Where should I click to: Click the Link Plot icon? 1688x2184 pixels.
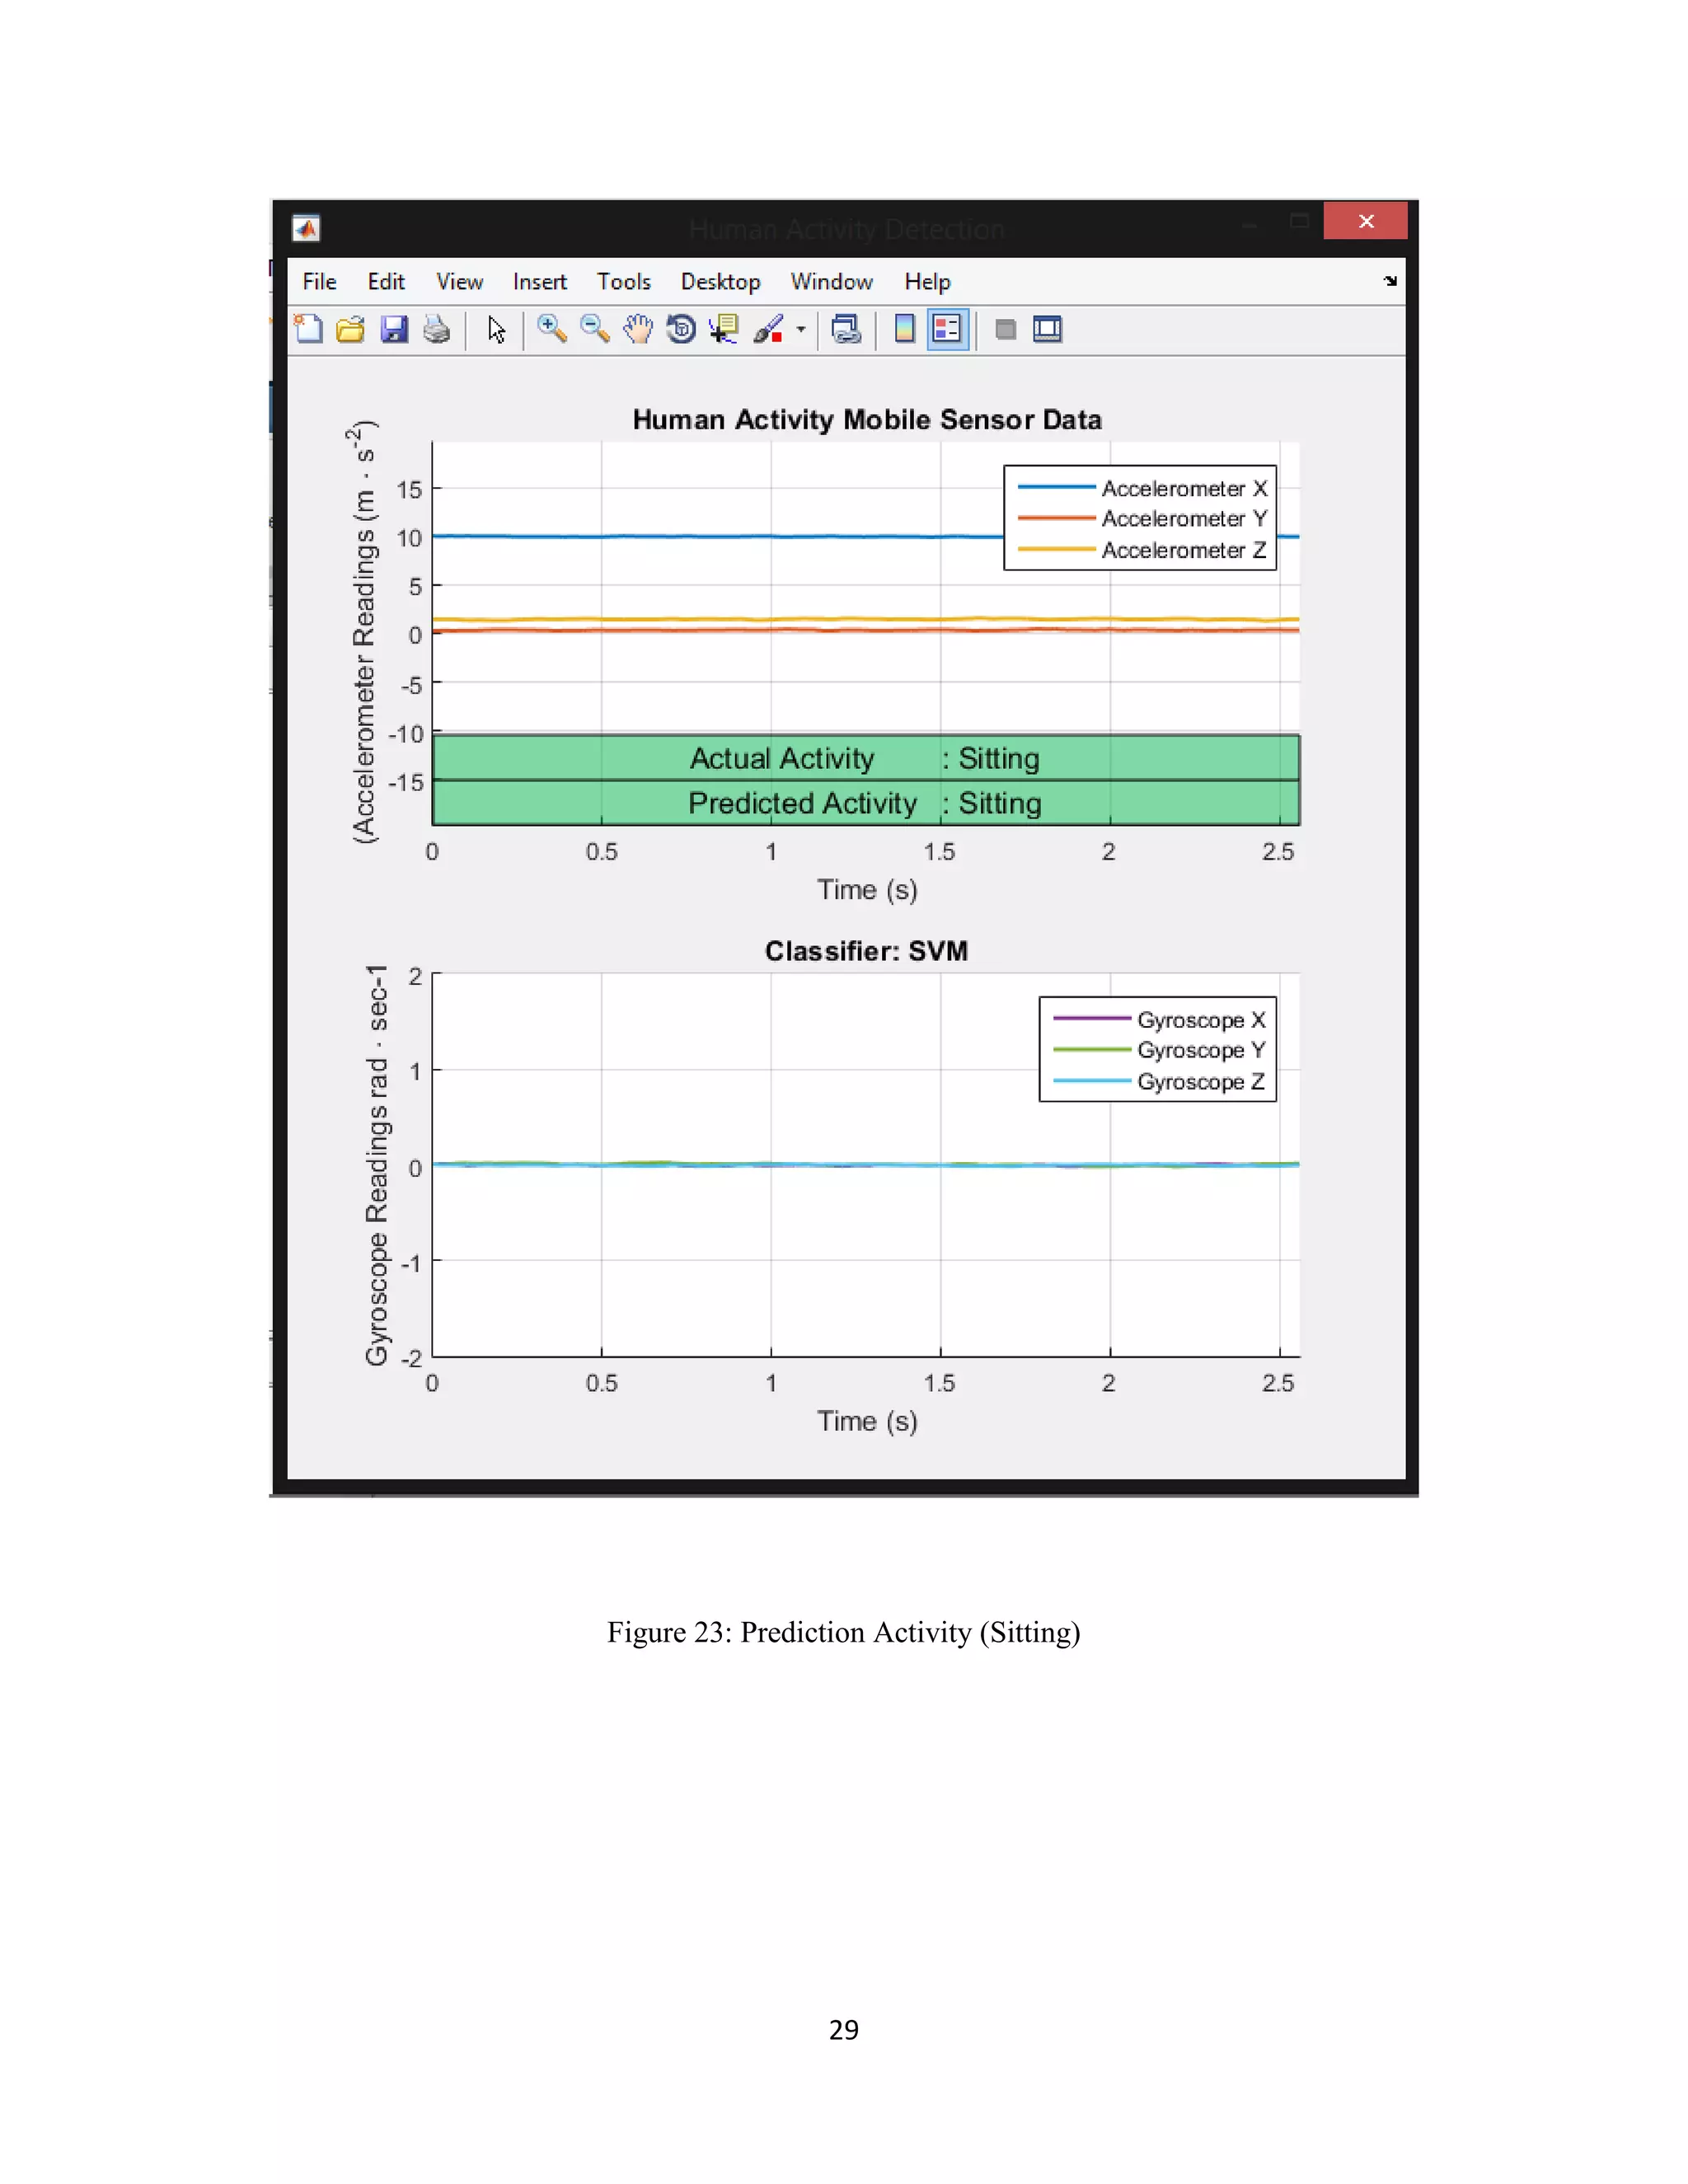[x=846, y=329]
